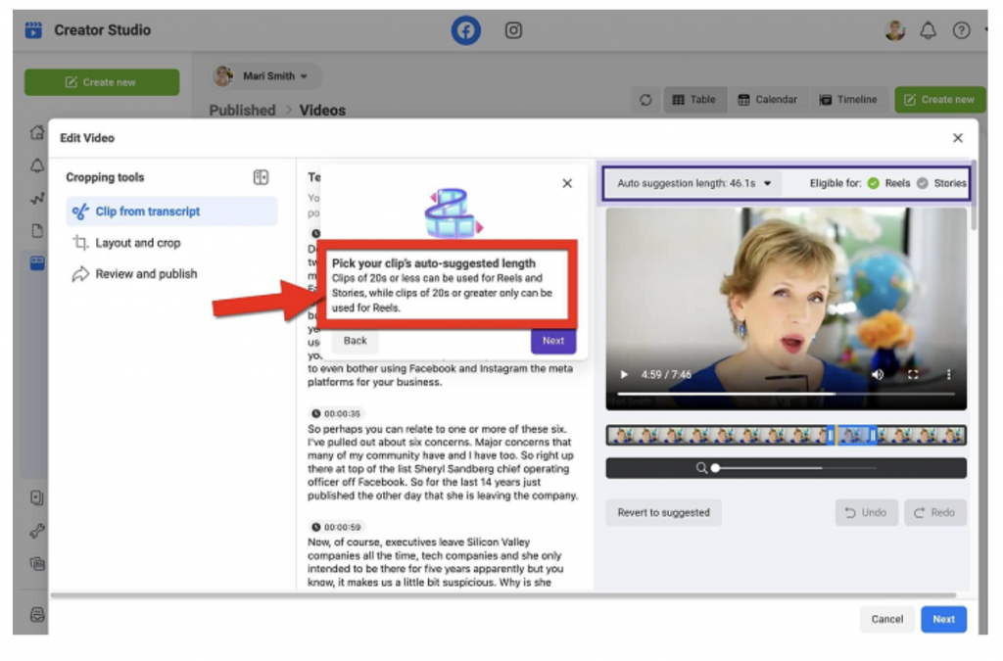Adjust the filmstrip zoom slider handle
1003x661 pixels.
point(715,468)
